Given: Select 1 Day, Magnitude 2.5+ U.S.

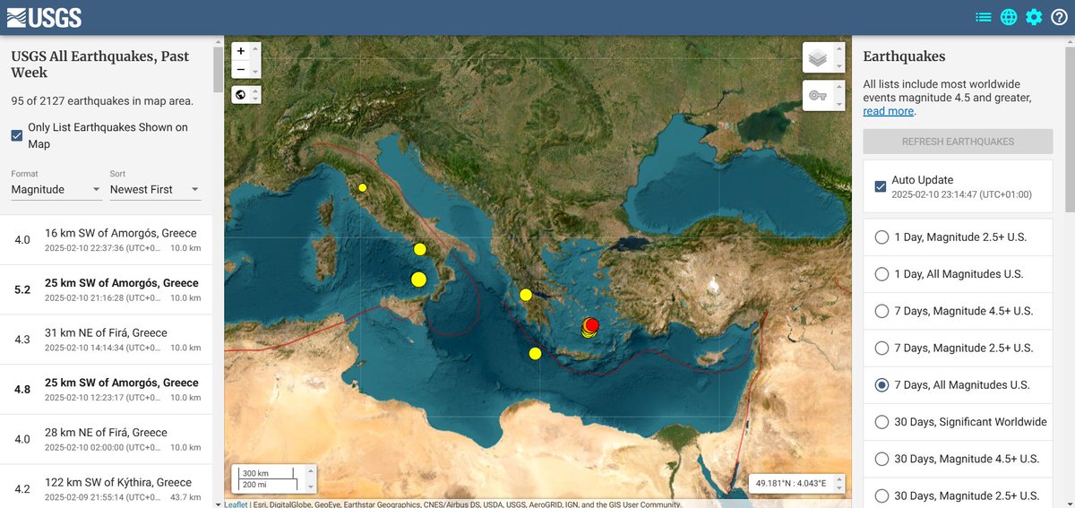Looking at the screenshot, I should pos(881,237).
